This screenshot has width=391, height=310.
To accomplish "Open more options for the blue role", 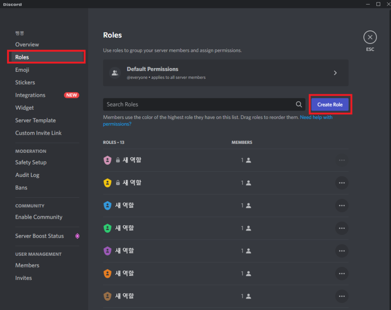I will pos(342,205).
